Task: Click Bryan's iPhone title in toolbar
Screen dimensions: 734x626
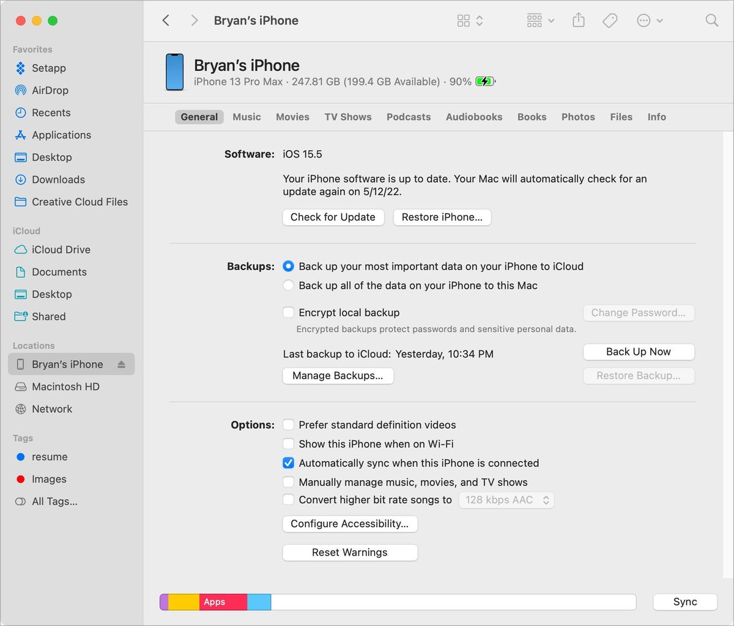Action: pyautogui.click(x=256, y=20)
